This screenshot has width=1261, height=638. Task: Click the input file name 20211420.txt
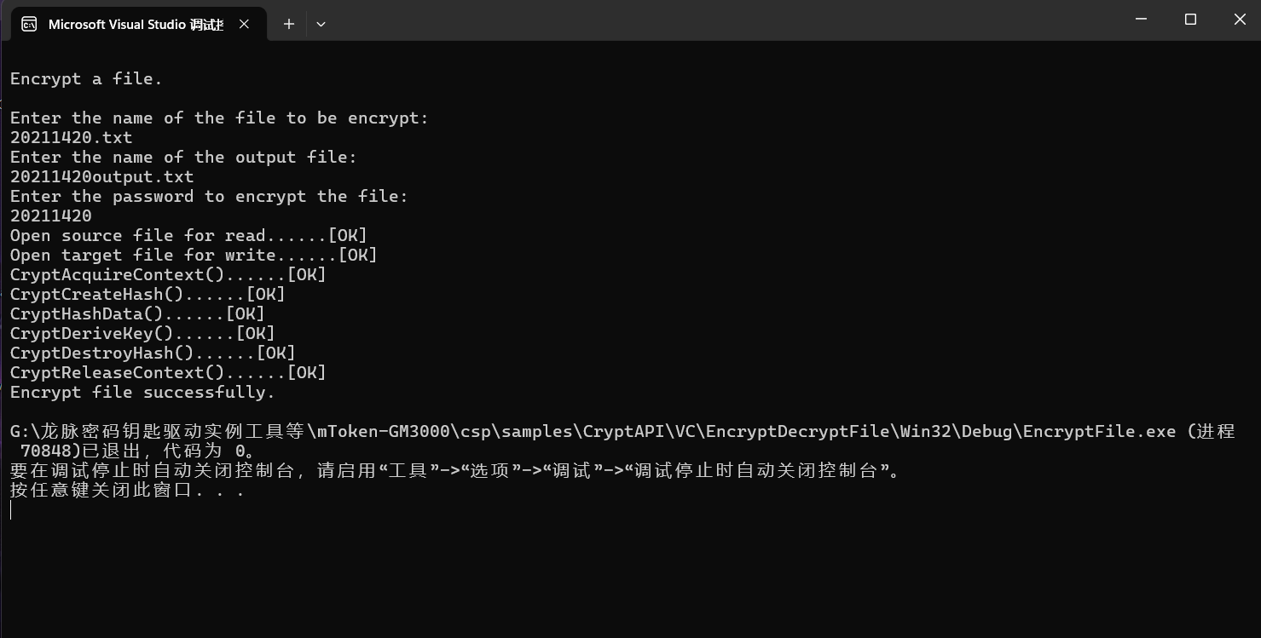pos(72,137)
